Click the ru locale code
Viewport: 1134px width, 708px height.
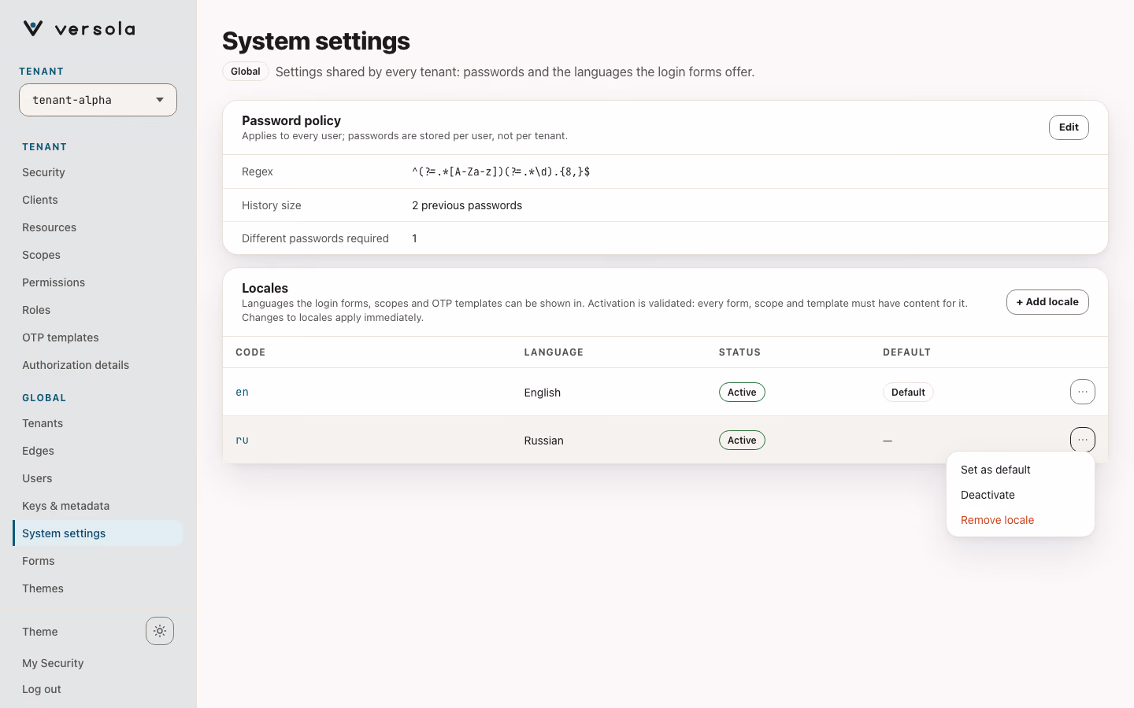(242, 440)
